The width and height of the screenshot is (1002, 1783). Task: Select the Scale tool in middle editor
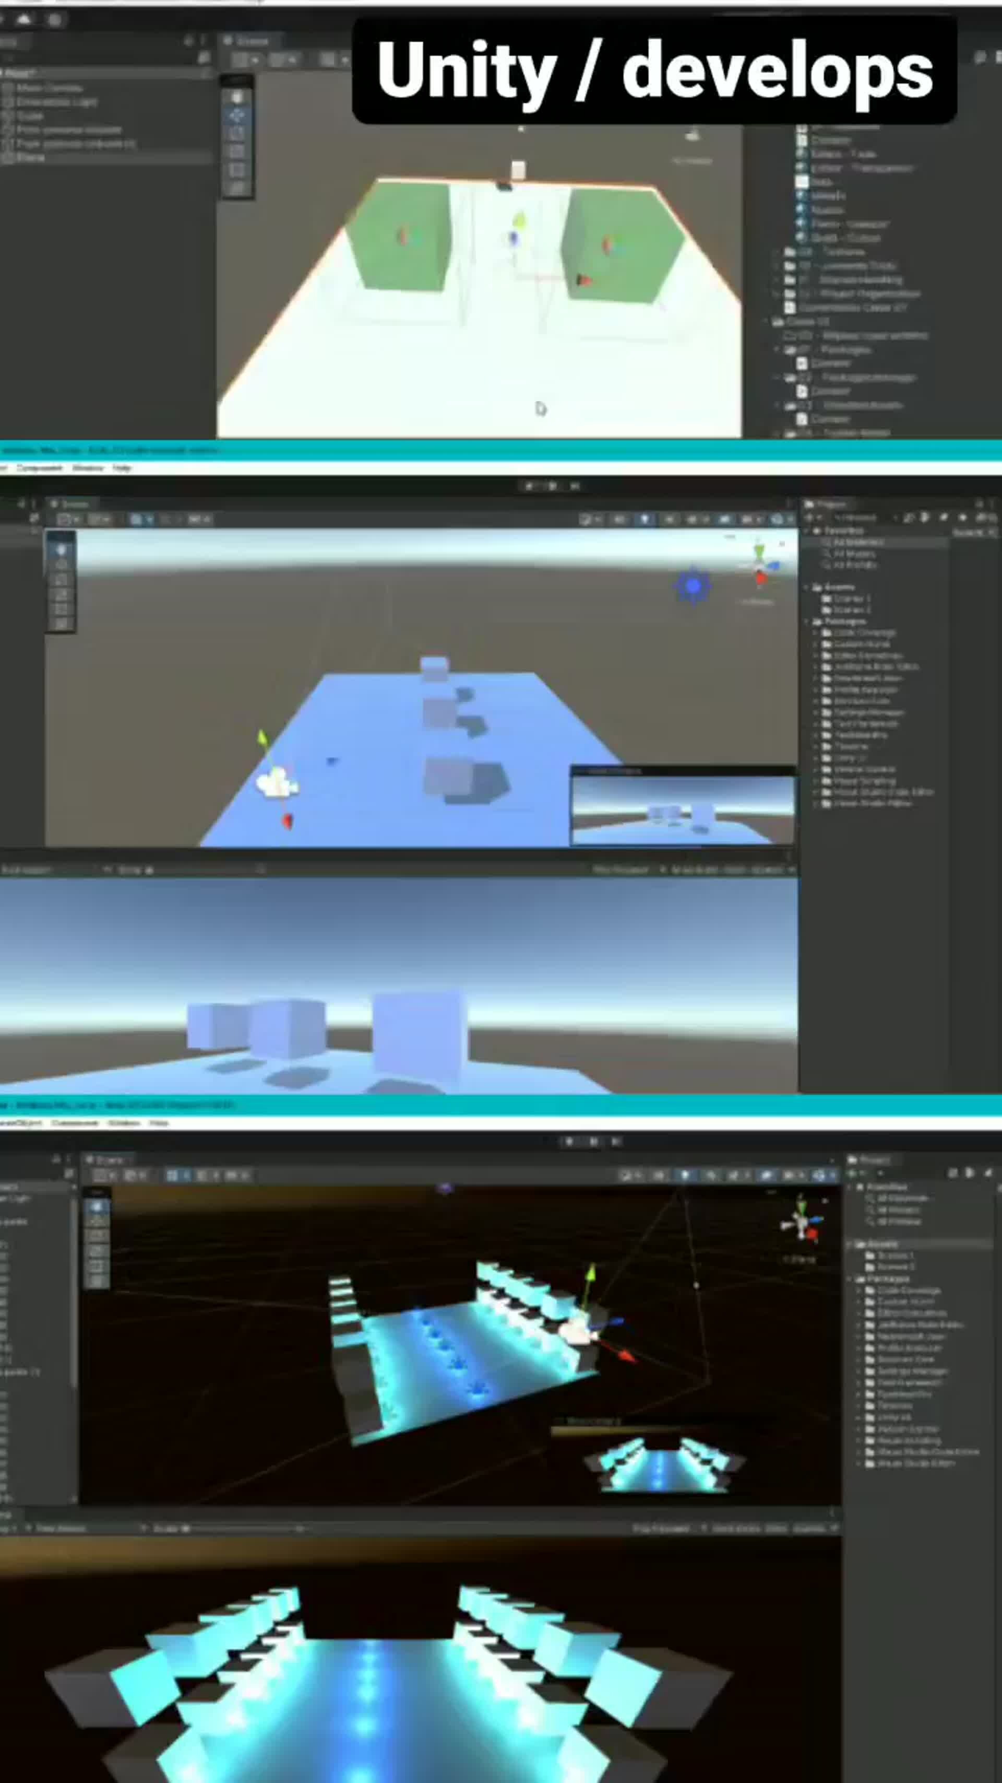click(61, 594)
